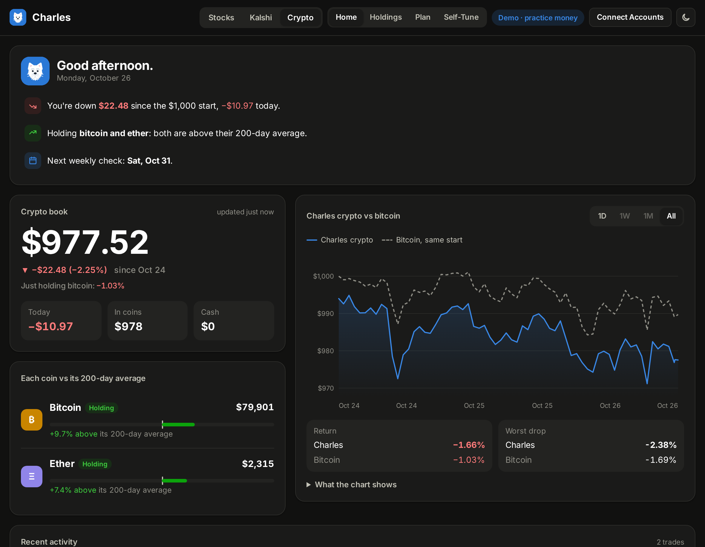Open the Holdings tab
The height and width of the screenshot is (547, 705).
[x=386, y=17]
